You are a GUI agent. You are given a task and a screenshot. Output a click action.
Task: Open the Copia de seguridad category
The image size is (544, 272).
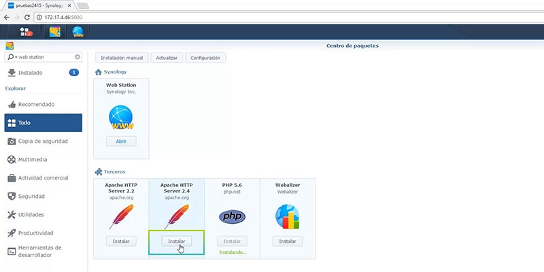pyautogui.click(x=44, y=141)
